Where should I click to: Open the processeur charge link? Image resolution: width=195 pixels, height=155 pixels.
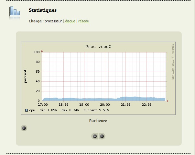pos(53,21)
